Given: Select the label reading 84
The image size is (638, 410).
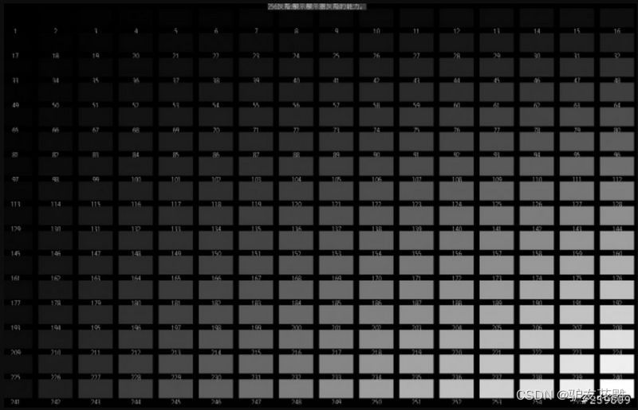Looking at the screenshot, I should click(136, 154).
